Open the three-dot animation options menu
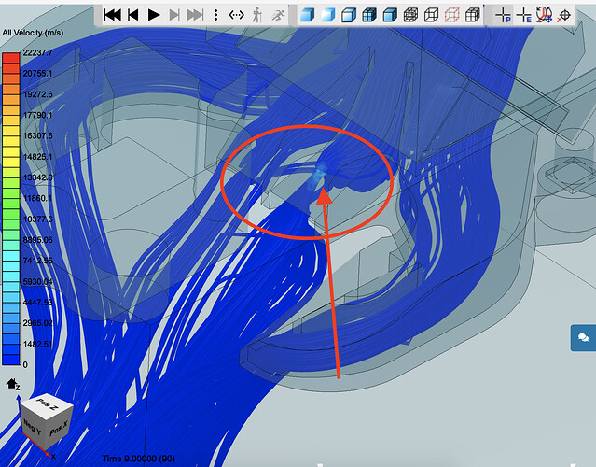Screen dimensions: 596x467 click(x=215, y=15)
